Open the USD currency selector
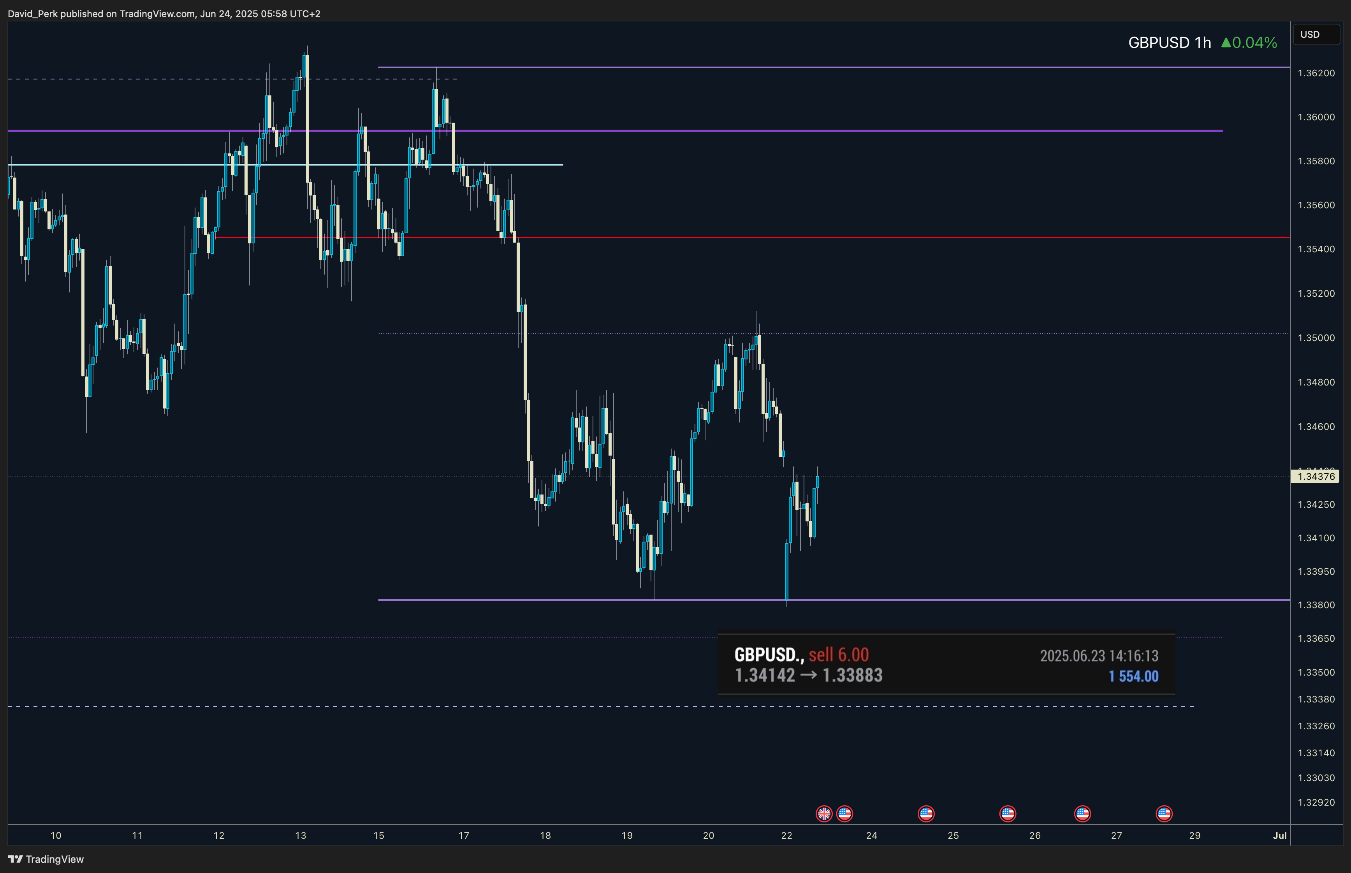The image size is (1351, 873). point(1316,35)
